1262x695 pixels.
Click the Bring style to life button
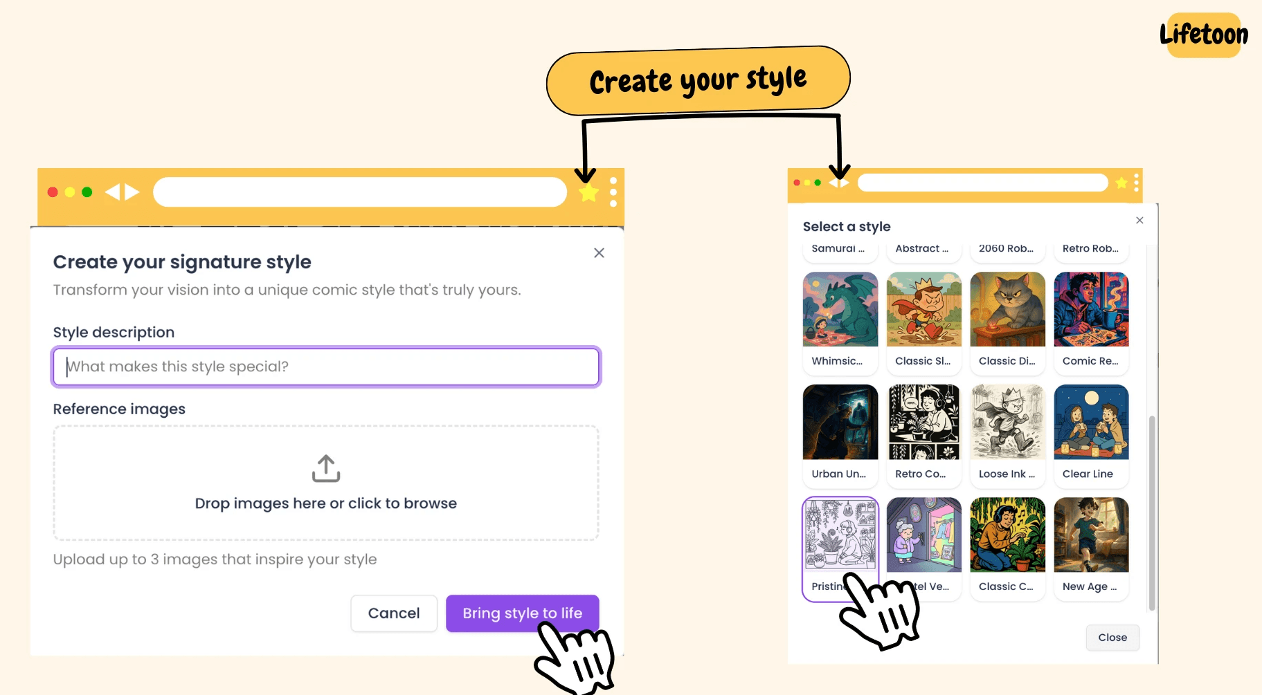click(522, 613)
